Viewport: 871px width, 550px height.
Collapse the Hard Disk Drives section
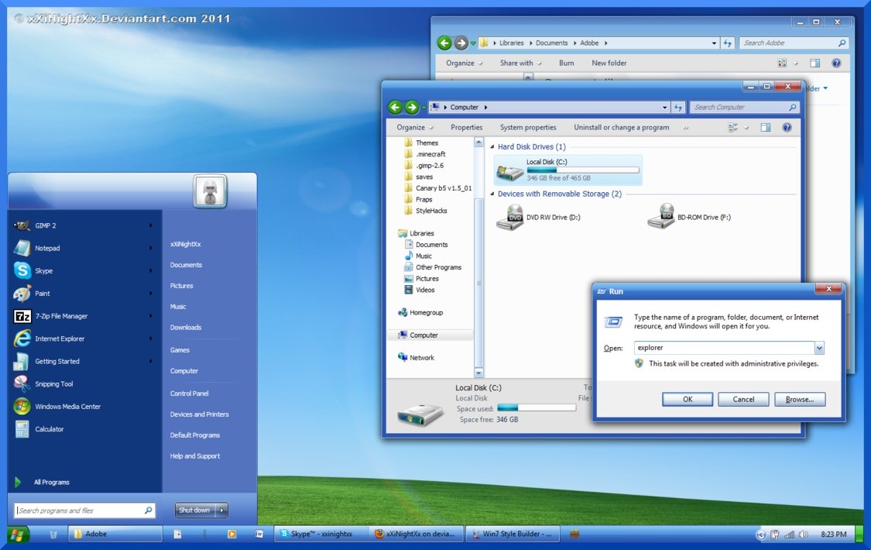click(492, 146)
